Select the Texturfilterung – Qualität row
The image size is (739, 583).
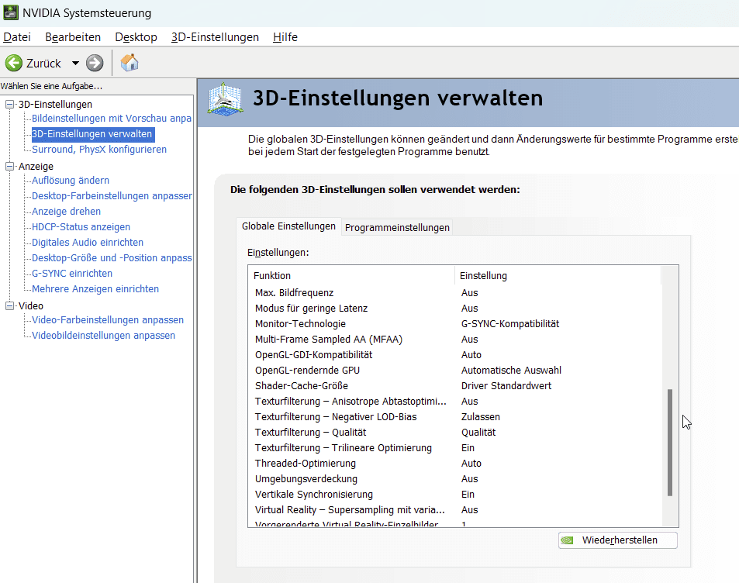point(455,433)
